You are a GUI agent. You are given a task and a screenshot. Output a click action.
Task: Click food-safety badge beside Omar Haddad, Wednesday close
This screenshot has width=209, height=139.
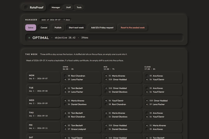(147, 101)
